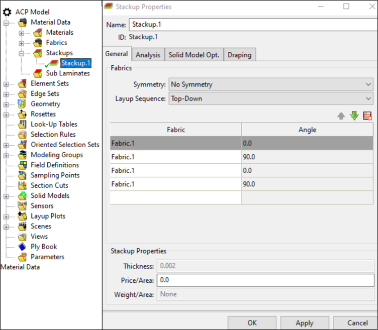Delete selected fabric row with red table icon
This screenshot has width=378, height=330.
click(367, 116)
